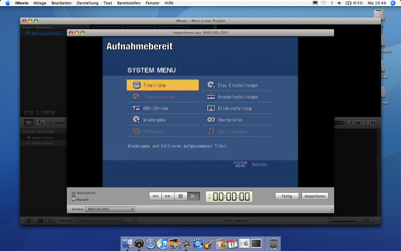Viewport: 401px width, 251px height.
Task: Play project full screen button under project library
Action: pos(41,113)
